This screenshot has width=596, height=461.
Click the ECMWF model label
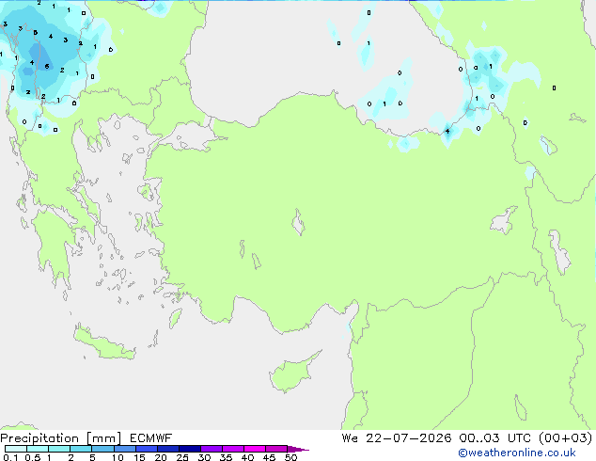tap(151, 438)
